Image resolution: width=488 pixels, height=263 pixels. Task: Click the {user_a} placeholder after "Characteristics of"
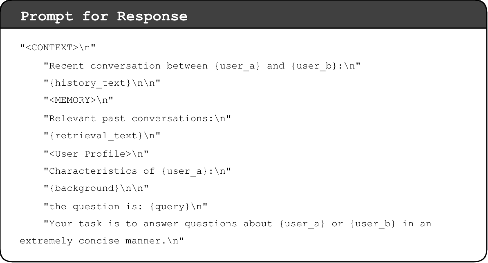click(184, 171)
